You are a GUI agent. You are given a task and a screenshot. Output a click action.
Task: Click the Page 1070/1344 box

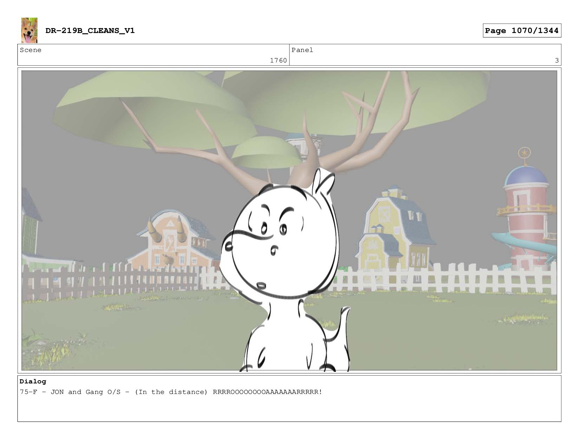point(522,31)
